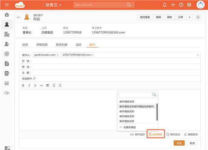Click the 分享 button
Viewport: 208px width, 150px height.
(x=180, y=17)
